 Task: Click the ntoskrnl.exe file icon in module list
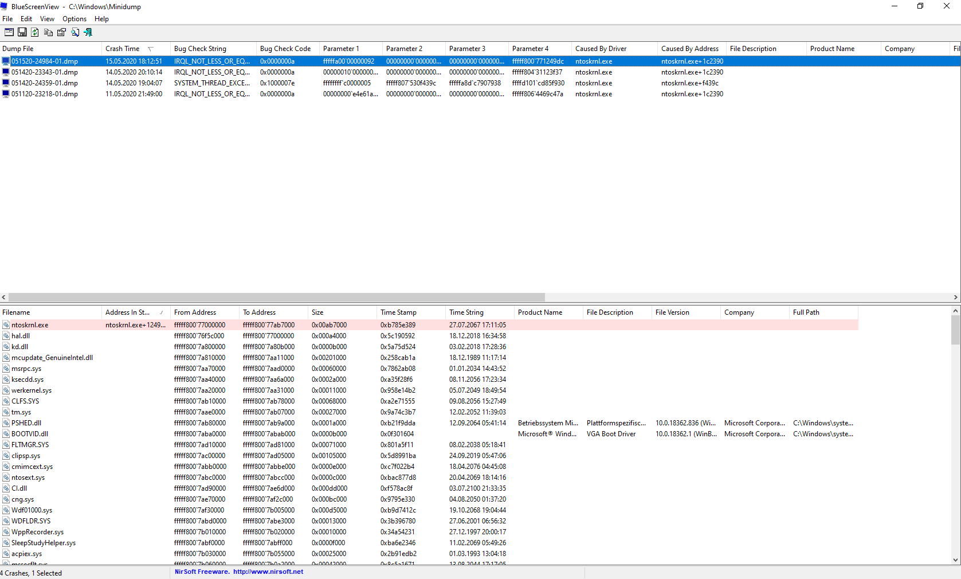[6, 325]
